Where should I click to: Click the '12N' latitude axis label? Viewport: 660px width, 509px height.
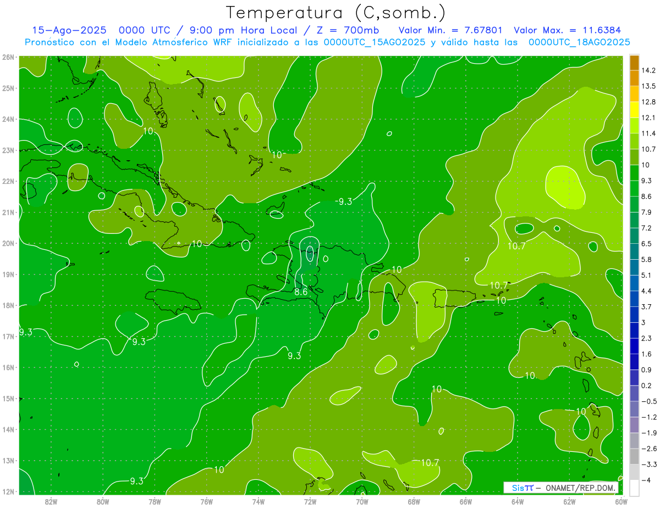click(8, 491)
